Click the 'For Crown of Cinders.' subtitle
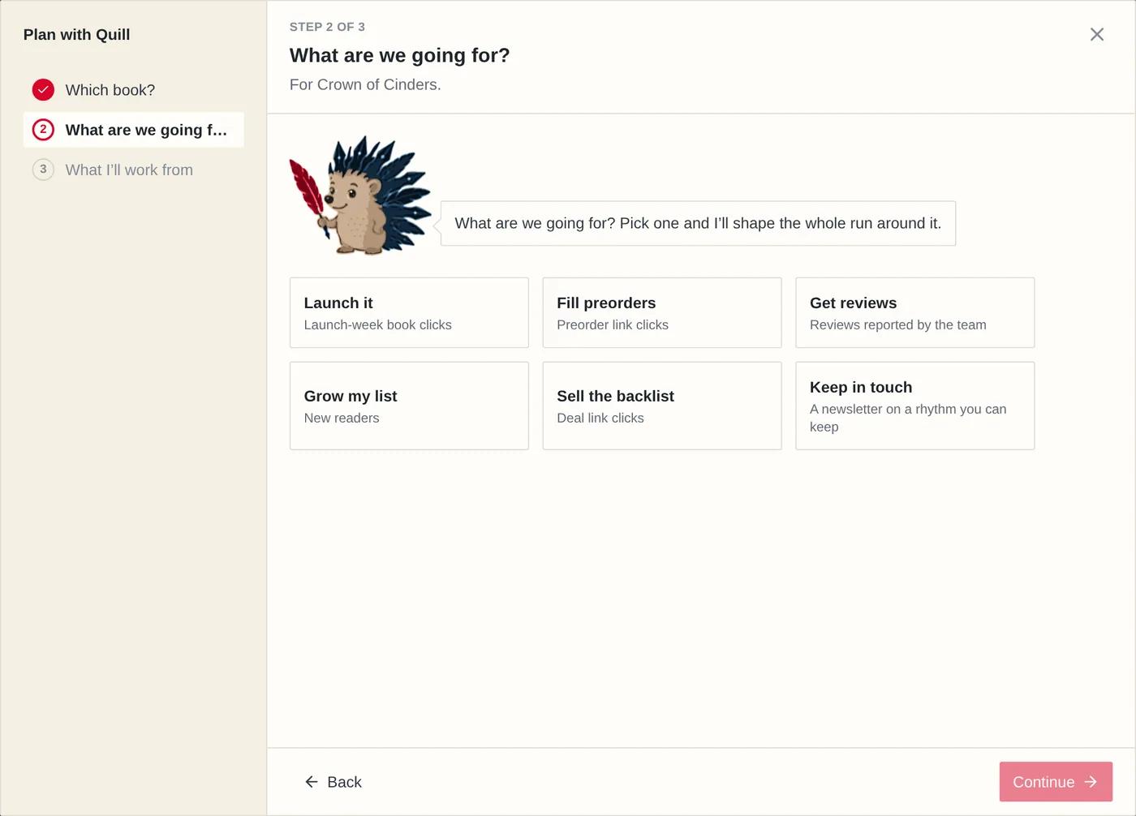The image size is (1136, 816). point(365,84)
